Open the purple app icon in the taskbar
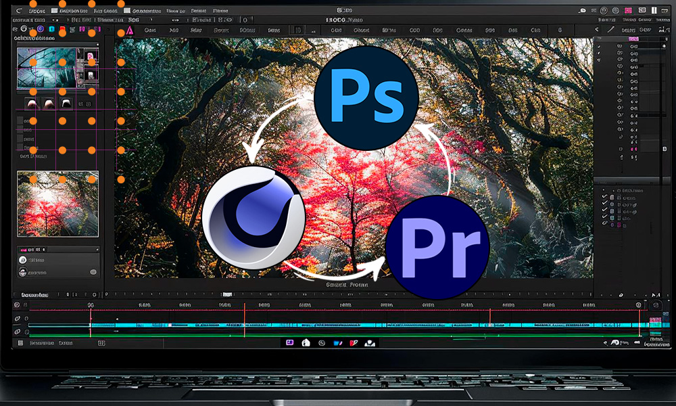The image size is (676, 406). (x=290, y=342)
